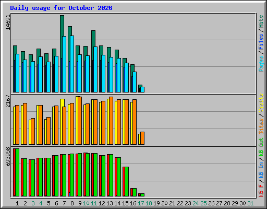Click the small cyan pages bar for day 17

(x=142, y=89)
